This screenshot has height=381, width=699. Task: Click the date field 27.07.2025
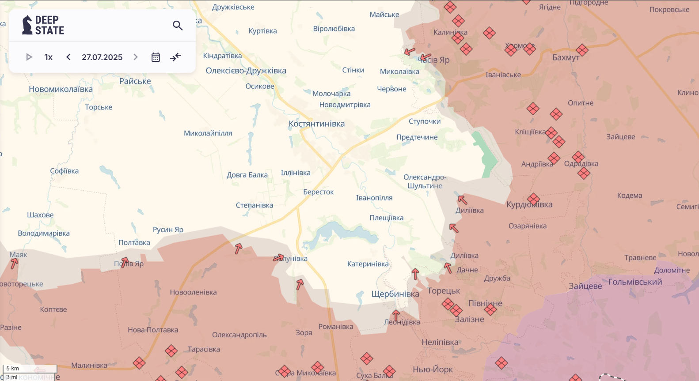click(102, 57)
